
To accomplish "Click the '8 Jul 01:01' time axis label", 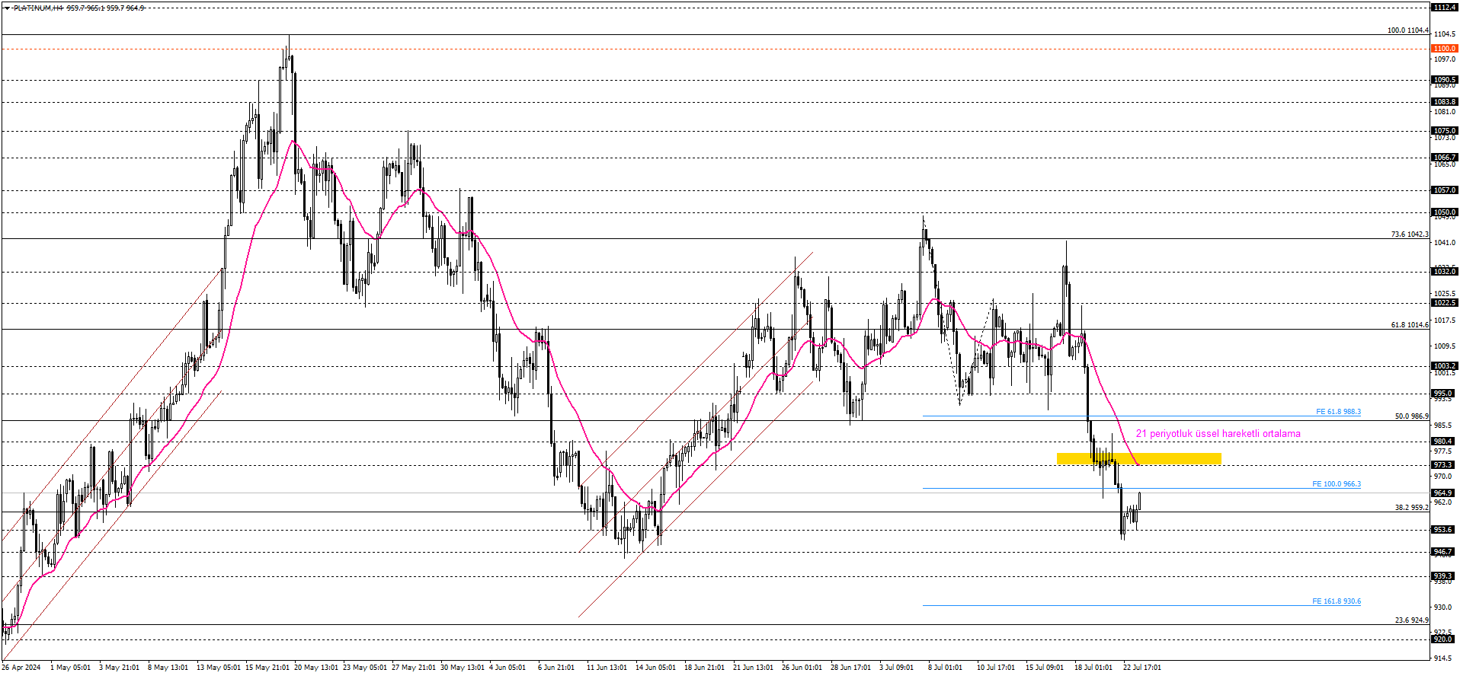I will point(945,668).
